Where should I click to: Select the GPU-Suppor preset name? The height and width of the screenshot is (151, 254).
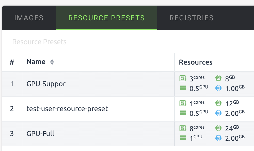point(46,84)
